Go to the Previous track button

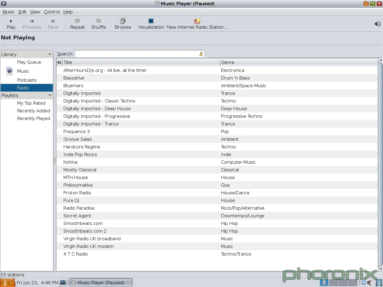tap(32, 24)
